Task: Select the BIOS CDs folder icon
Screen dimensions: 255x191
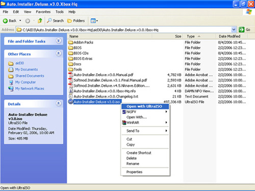Action: [71, 53]
